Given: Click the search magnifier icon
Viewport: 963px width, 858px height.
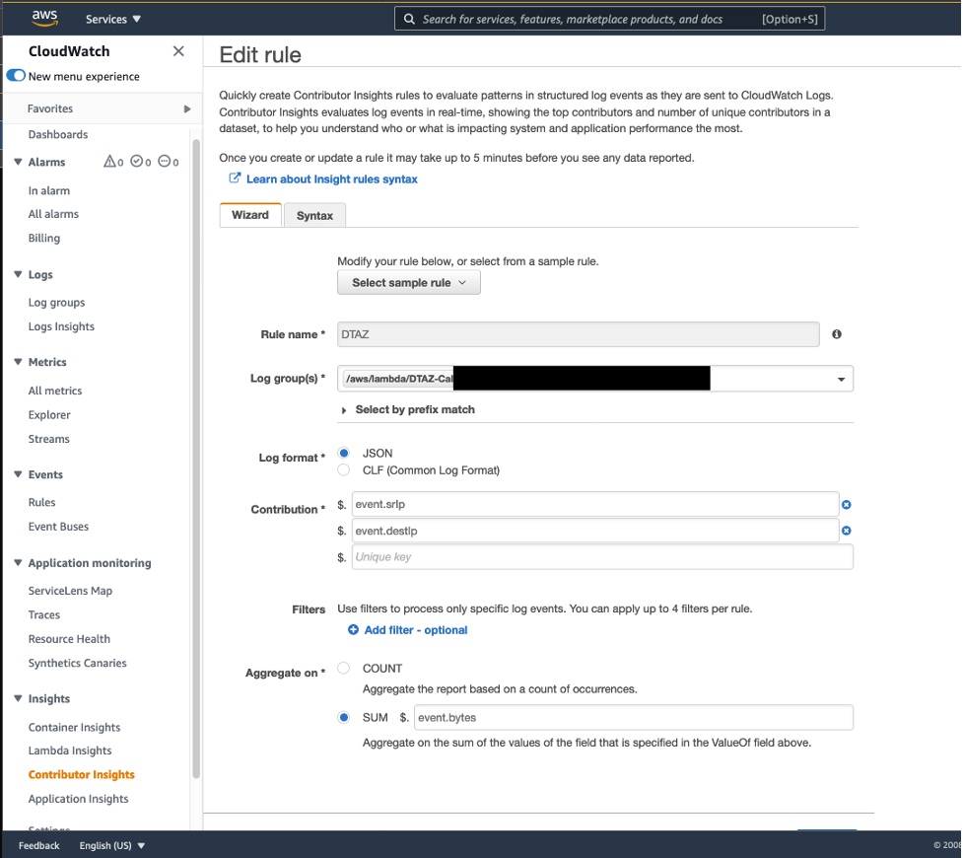Looking at the screenshot, I should pyautogui.click(x=407, y=18).
